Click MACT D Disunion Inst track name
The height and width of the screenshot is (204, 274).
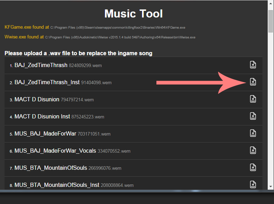point(42,116)
